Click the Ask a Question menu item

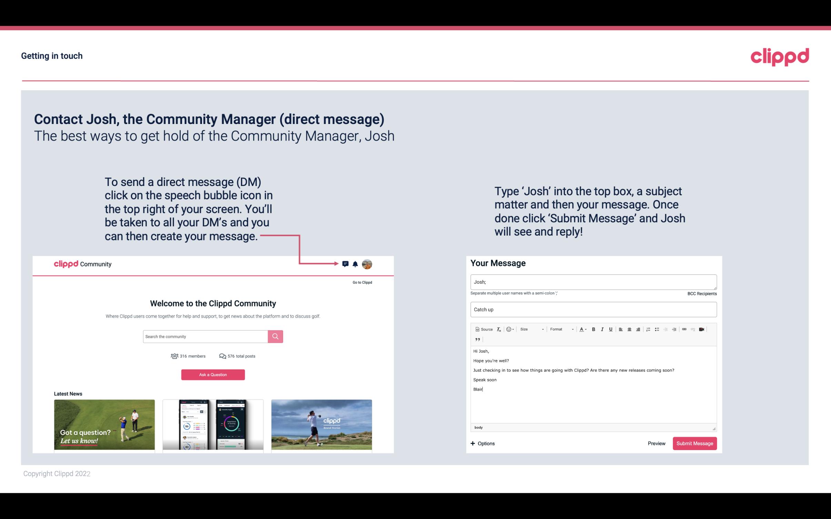213,374
